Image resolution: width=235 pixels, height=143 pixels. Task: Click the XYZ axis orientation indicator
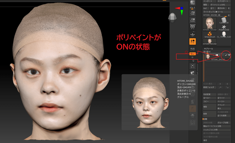[x=180, y=11]
